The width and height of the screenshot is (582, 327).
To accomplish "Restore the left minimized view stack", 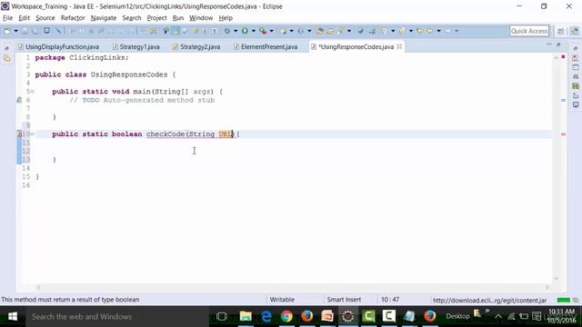I will point(6,48).
